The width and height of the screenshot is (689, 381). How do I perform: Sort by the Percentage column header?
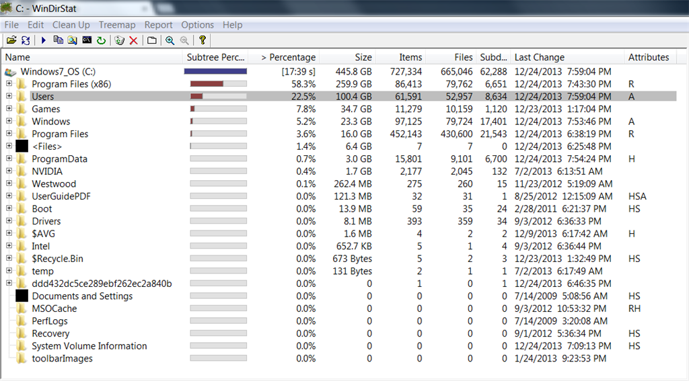pos(284,58)
